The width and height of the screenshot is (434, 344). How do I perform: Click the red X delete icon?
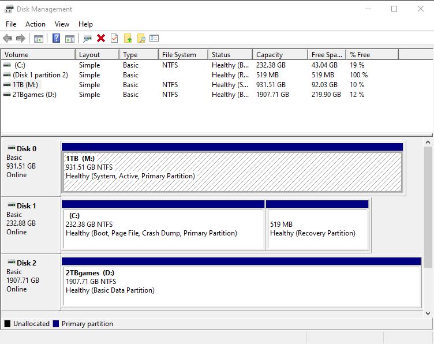pos(101,38)
